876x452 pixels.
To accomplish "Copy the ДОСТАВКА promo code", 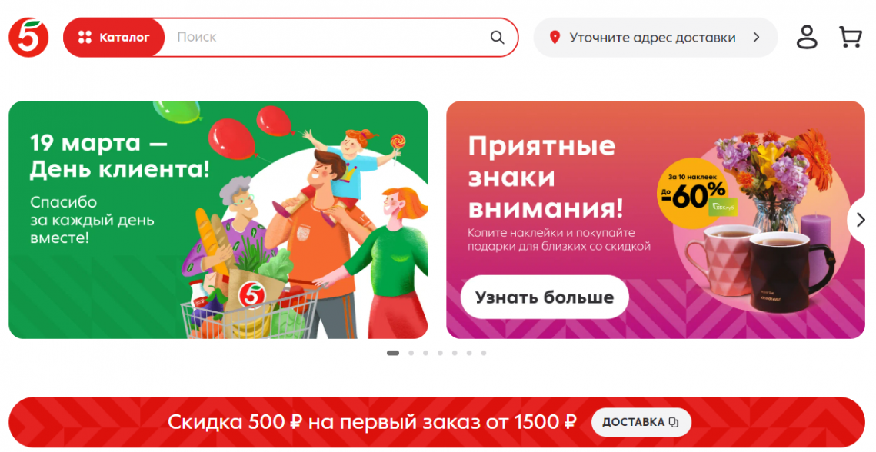I will (x=641, y=422).
